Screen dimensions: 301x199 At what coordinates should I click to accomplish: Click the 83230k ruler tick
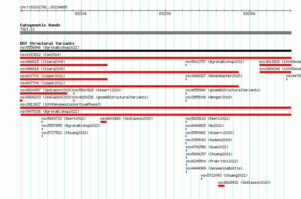(x=249, y=14)
